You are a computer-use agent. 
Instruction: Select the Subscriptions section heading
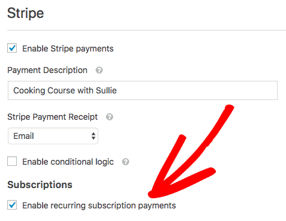40,184
